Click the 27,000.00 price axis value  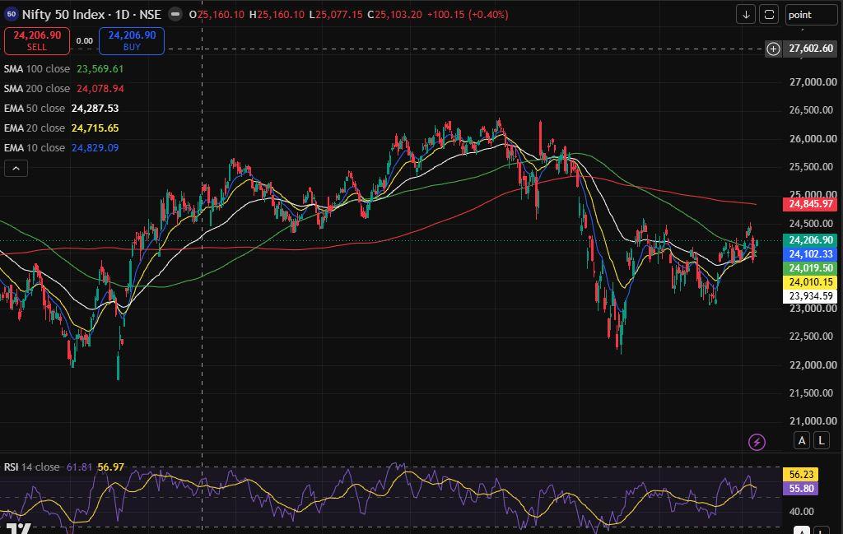coord(813,82)
